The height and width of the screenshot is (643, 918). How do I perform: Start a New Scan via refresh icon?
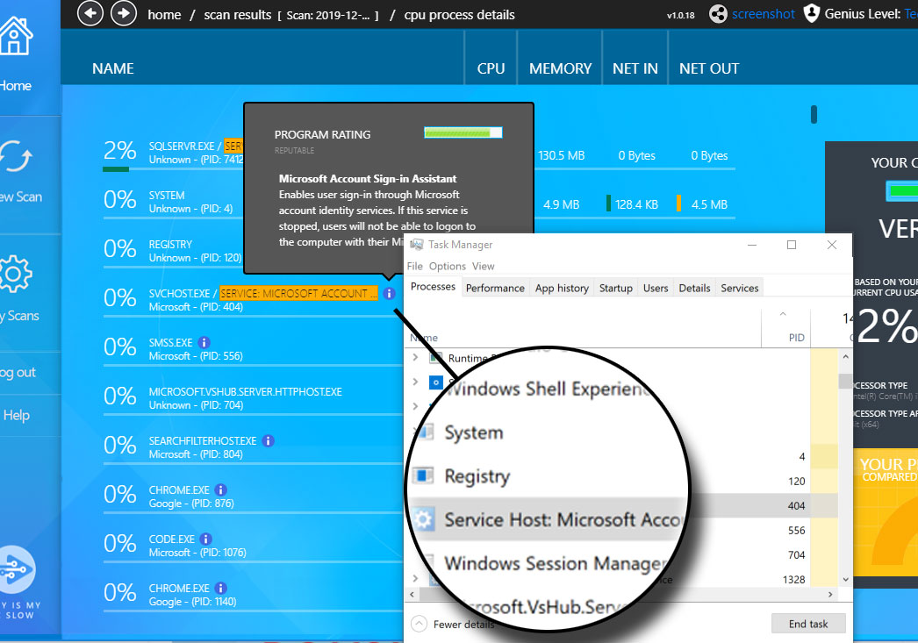15,157
